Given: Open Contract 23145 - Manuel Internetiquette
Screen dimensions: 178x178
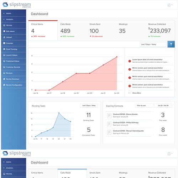Looking at the screenshot, I should [x=129, y=131].
